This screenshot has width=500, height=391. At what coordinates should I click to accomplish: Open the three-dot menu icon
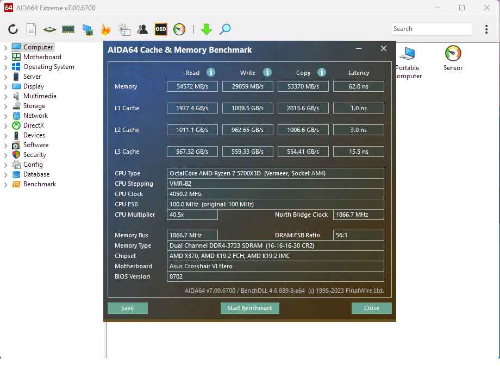tap(486, 29)
